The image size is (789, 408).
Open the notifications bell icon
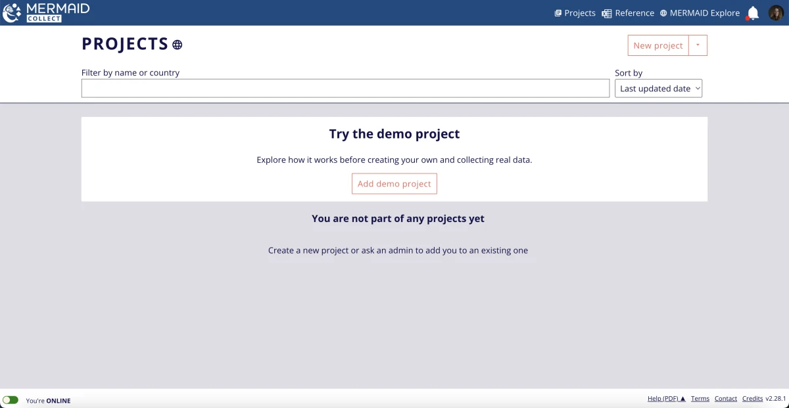[x=753, y=13]
